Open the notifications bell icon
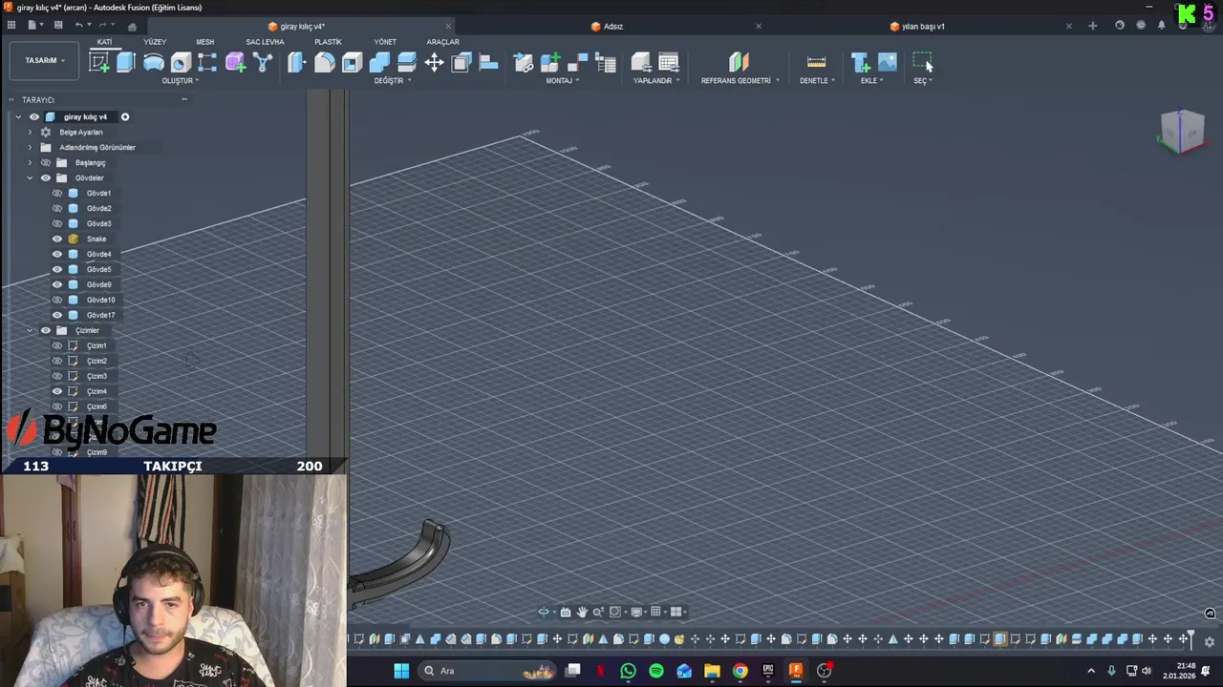 coord(1161,26)
